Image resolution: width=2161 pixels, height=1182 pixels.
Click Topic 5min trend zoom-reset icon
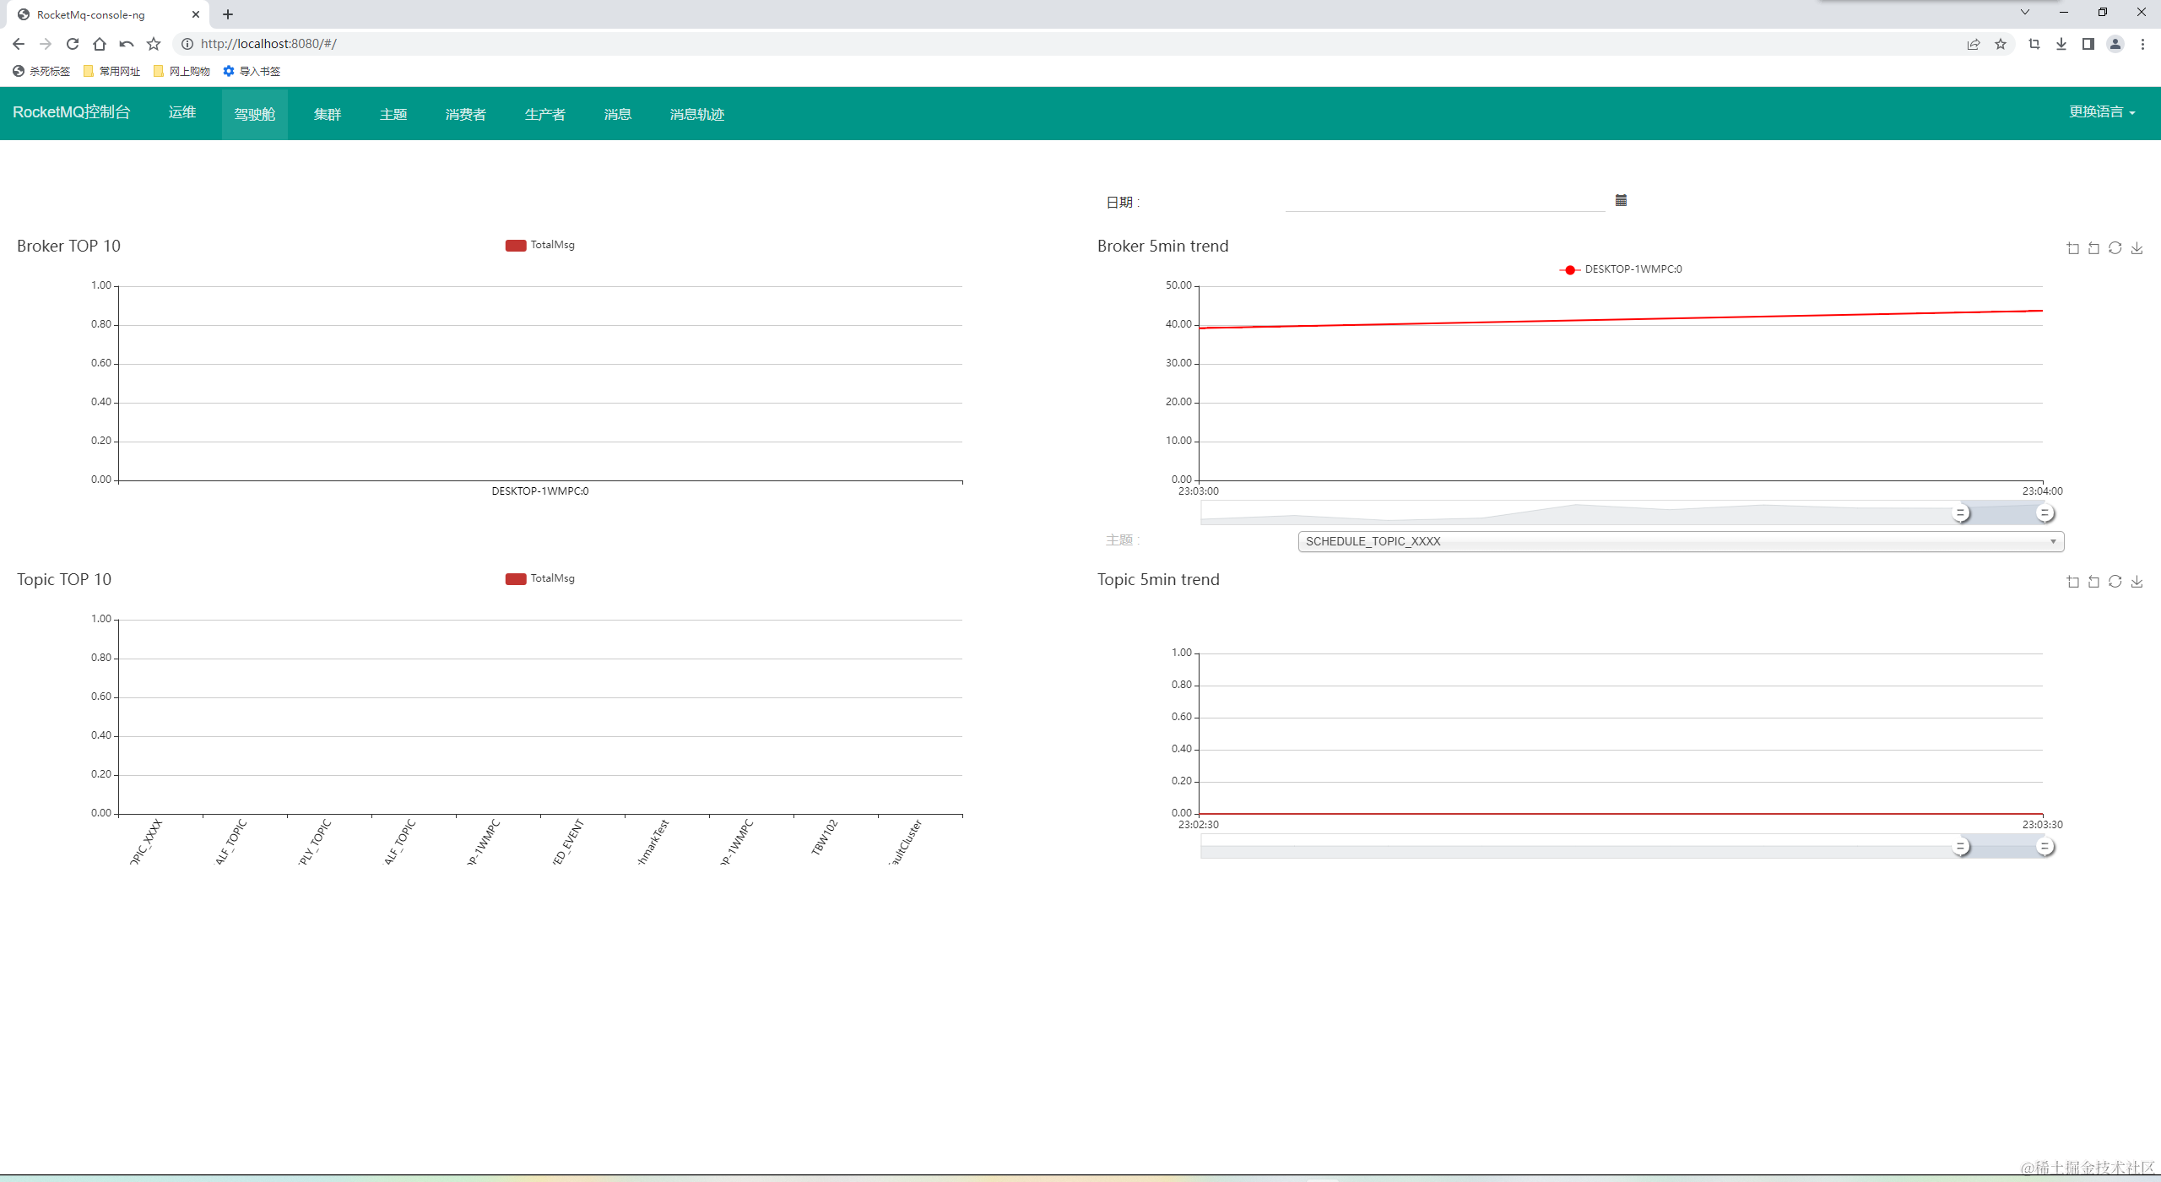2093,581
